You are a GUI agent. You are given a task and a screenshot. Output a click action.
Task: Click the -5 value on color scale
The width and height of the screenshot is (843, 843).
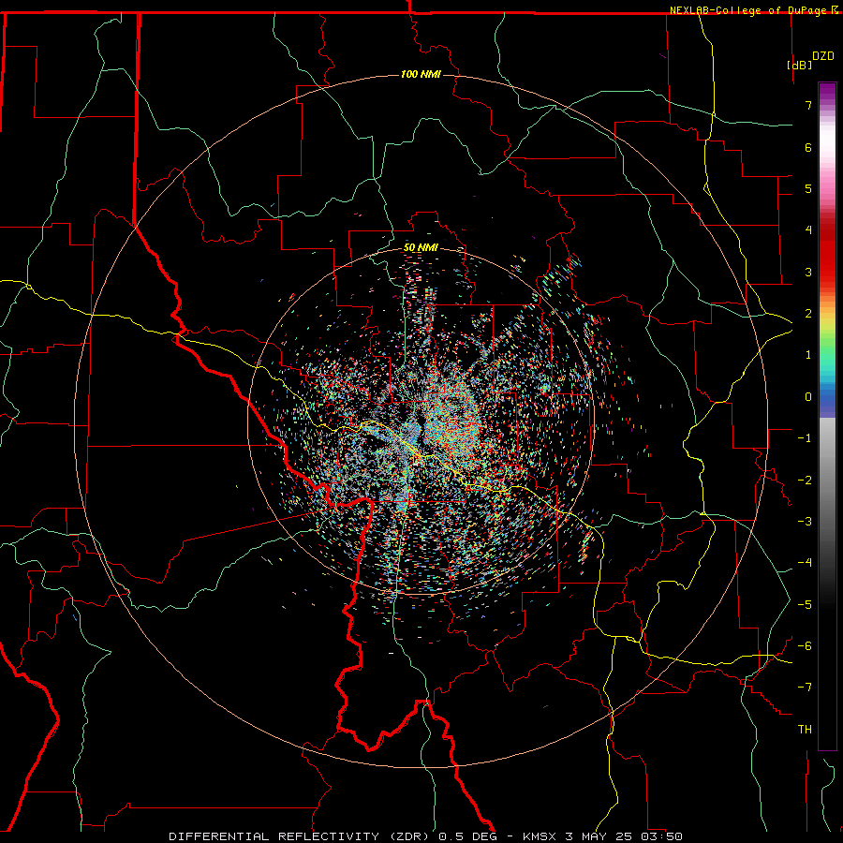(805, 605)
